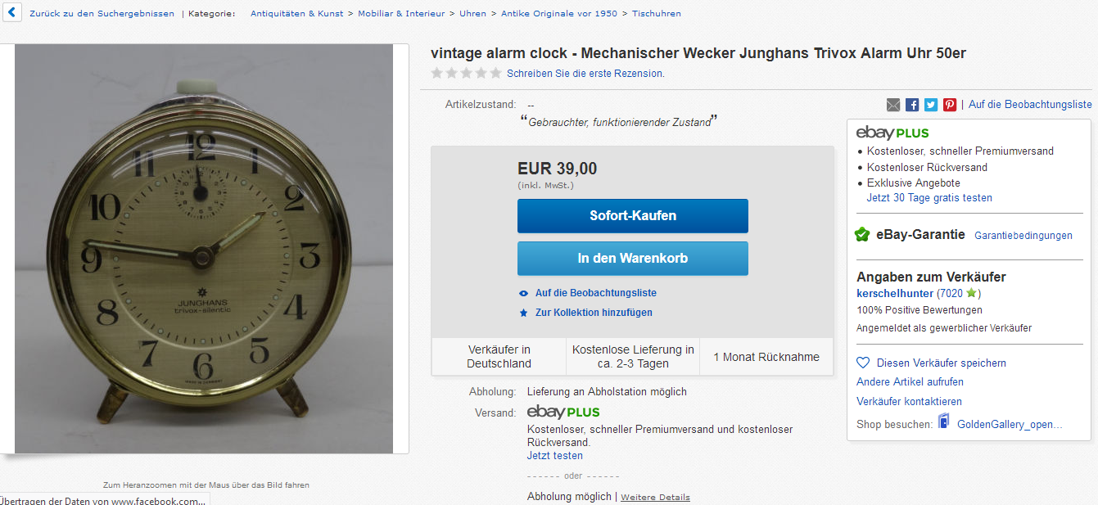Share listing via email envelope icon

pyautogui.click(x=893, y=105)
